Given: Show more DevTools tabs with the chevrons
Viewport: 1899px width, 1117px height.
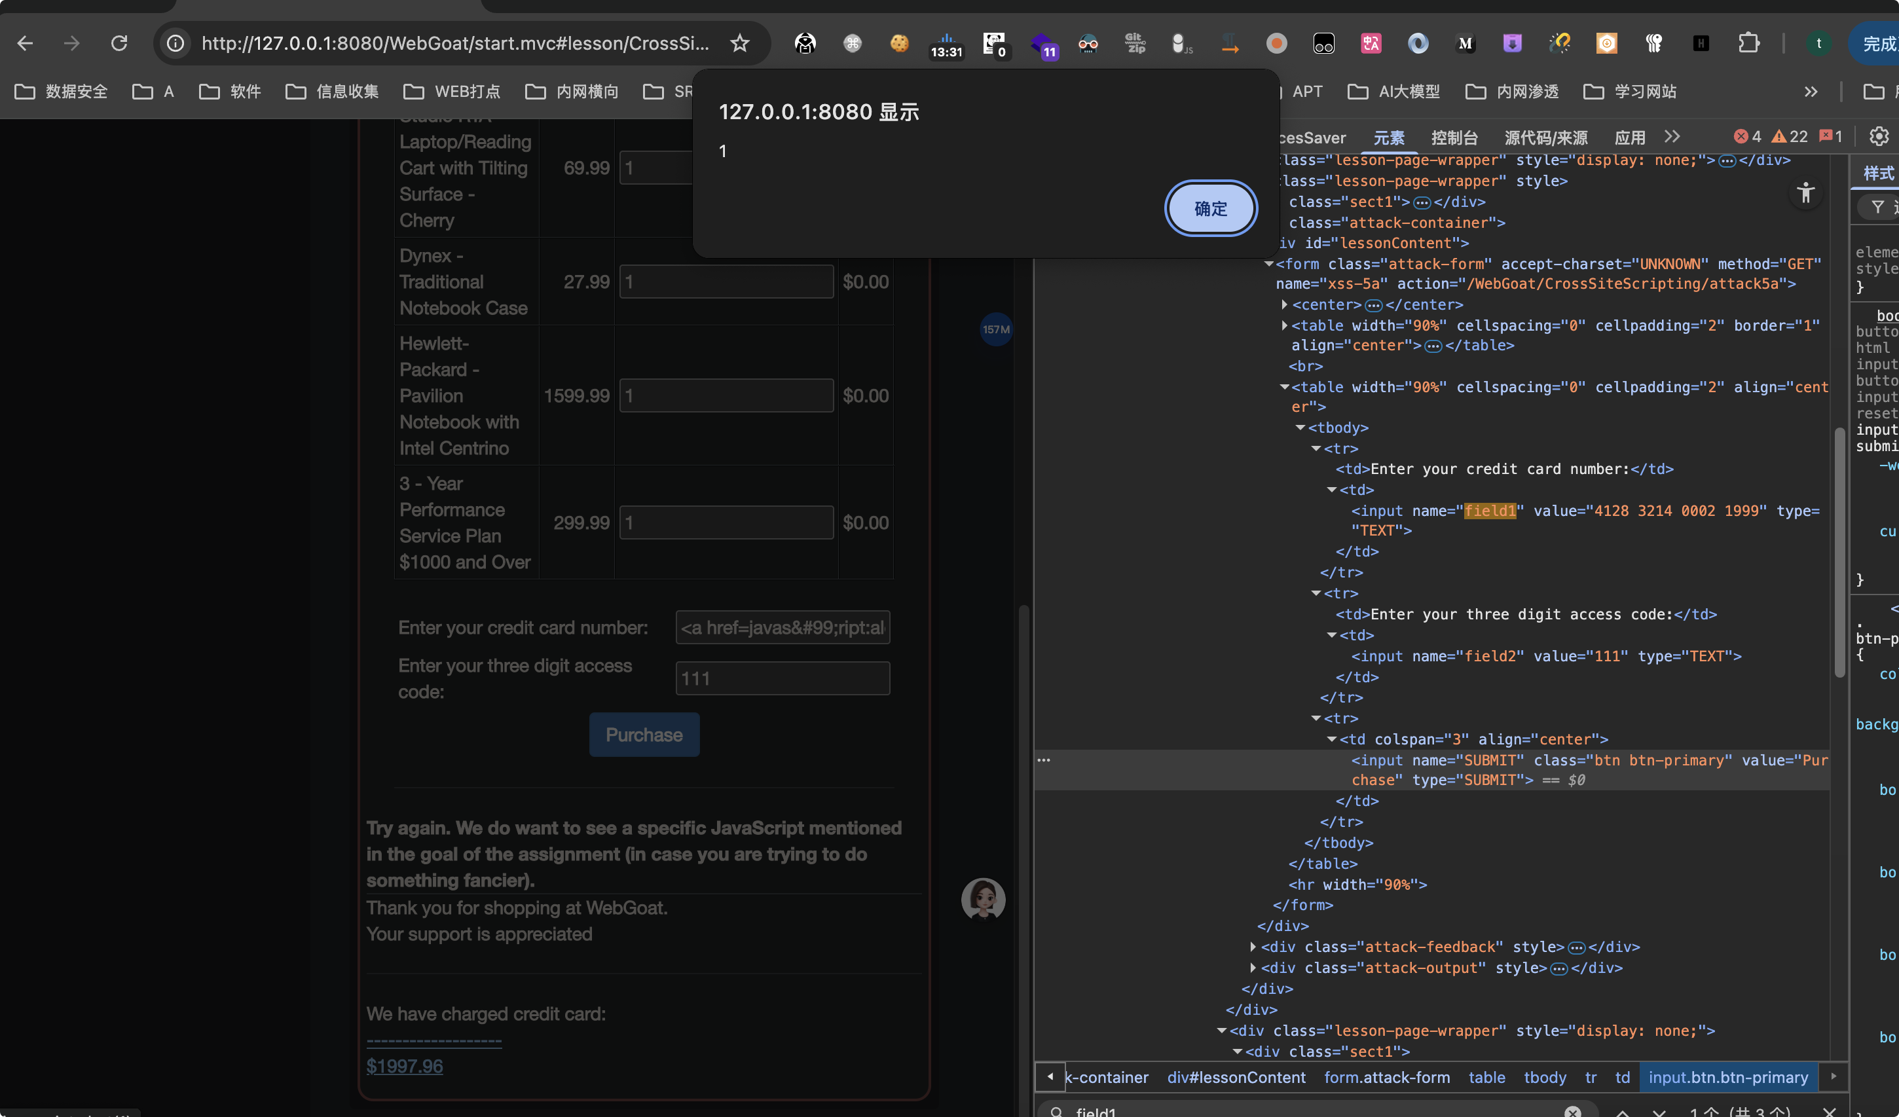Looking at the screenshot, I should 1672,136.
